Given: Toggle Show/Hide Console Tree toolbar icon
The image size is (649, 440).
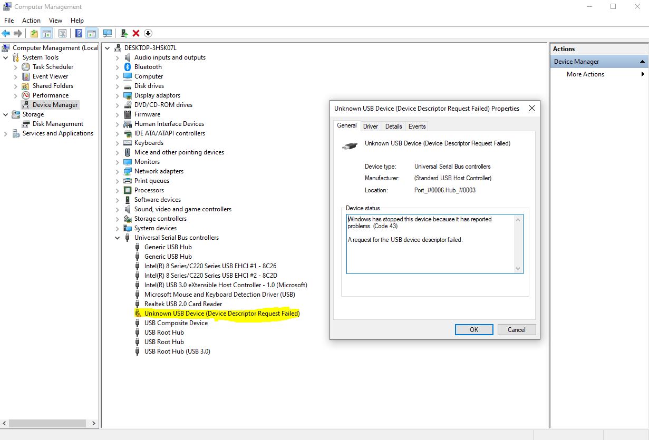Looking at the screenshot, I should pos(47,33).
